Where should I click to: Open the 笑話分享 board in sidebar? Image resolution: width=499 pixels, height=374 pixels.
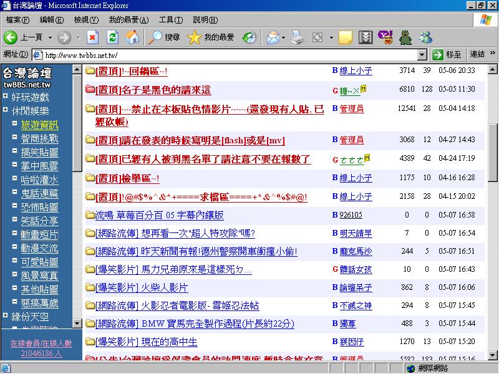[39, 221]
